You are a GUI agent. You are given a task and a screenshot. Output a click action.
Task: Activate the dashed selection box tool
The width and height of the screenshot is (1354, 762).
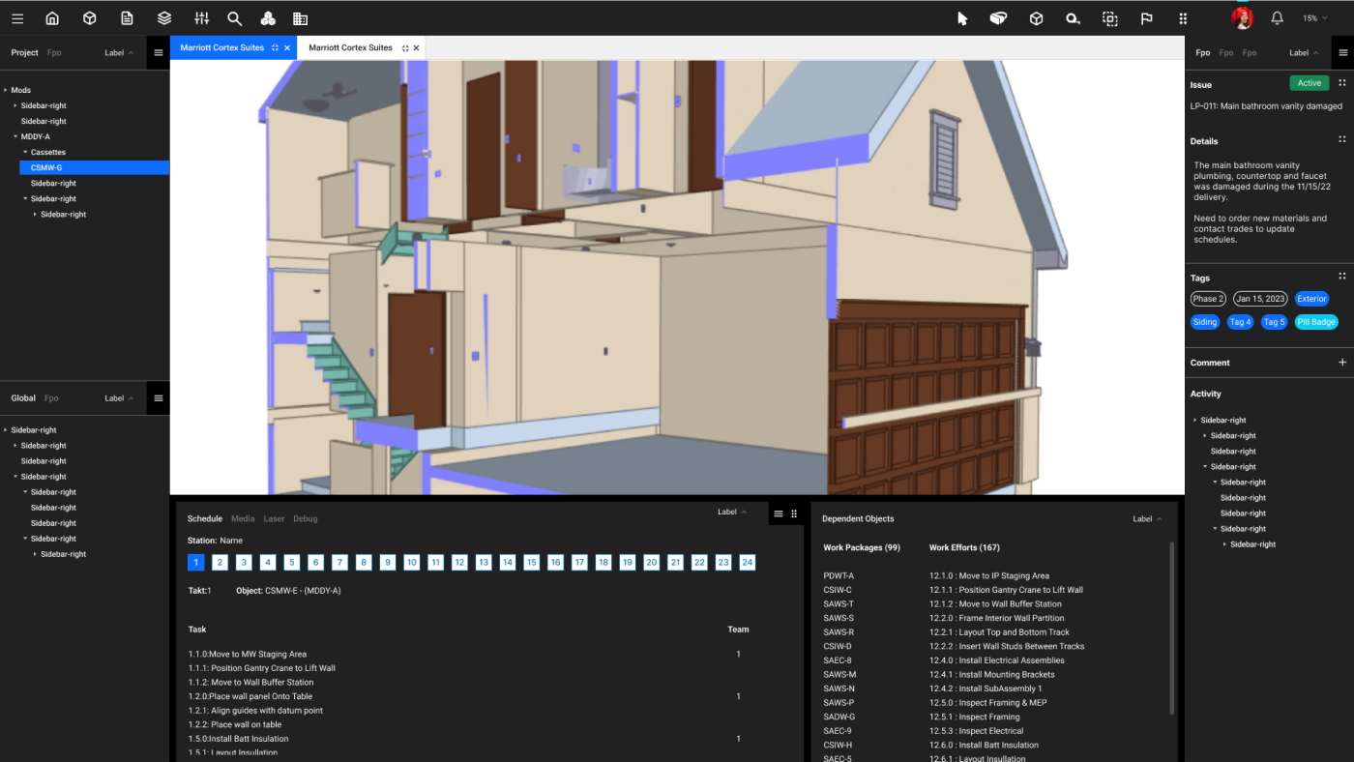click(1109, 18)
